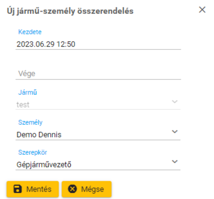Save the assignment with Mentés
This screenshot has width=214, height=199.
[33, 189]
